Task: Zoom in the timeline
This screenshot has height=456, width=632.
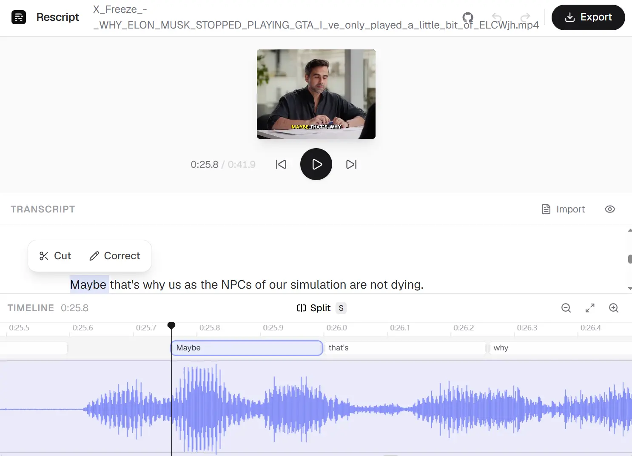Action: tap(614, 308)
